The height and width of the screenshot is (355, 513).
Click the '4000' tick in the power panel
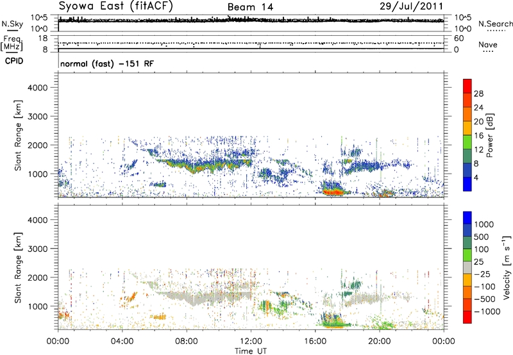[38, 88]
